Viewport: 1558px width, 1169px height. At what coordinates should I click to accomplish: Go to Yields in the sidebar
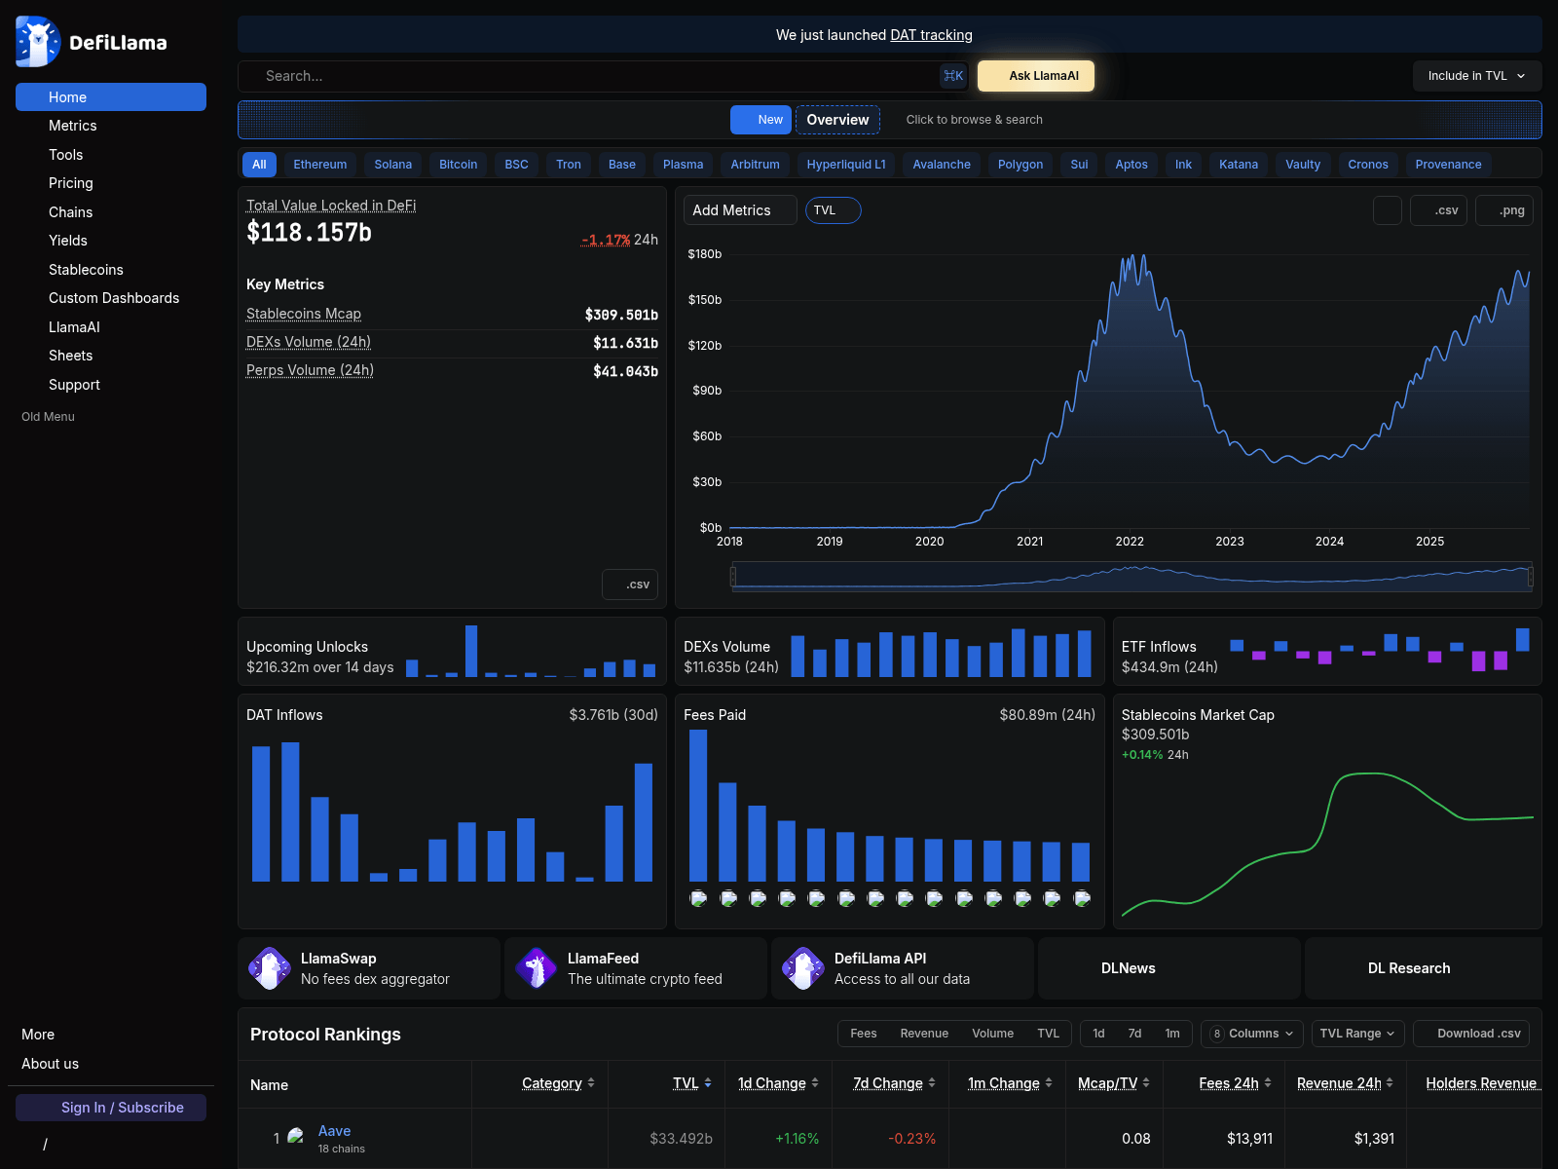point(110,241)
